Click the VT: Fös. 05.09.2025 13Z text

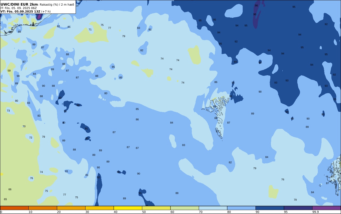click(20, 11)
